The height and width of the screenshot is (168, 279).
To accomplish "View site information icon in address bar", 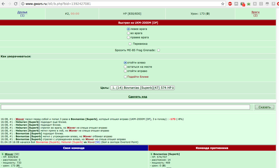I will pos(23,4).
